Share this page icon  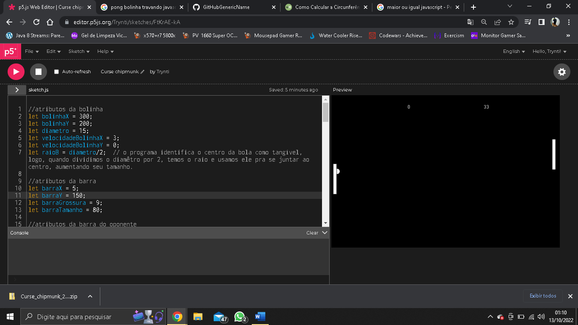point(497,22)
